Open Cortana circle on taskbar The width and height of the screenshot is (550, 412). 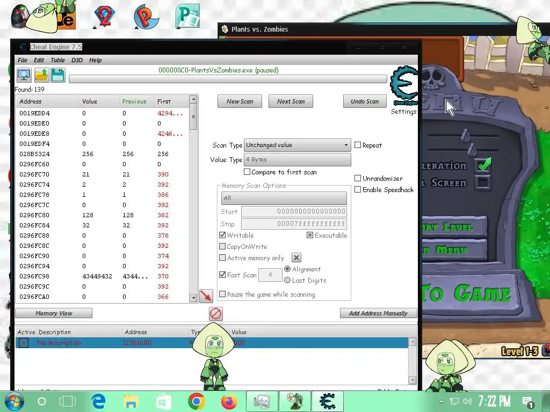tap(42, 401)
